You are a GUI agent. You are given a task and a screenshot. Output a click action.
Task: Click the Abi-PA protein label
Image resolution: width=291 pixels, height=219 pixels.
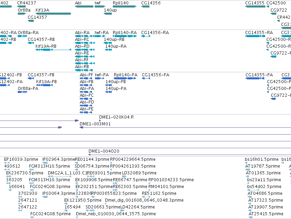[x=87, y=89]
